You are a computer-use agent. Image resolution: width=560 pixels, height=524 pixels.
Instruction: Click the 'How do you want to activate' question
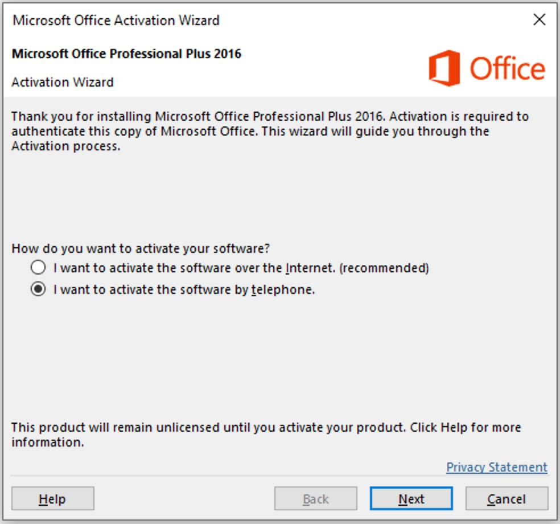[x=141, y=248]
